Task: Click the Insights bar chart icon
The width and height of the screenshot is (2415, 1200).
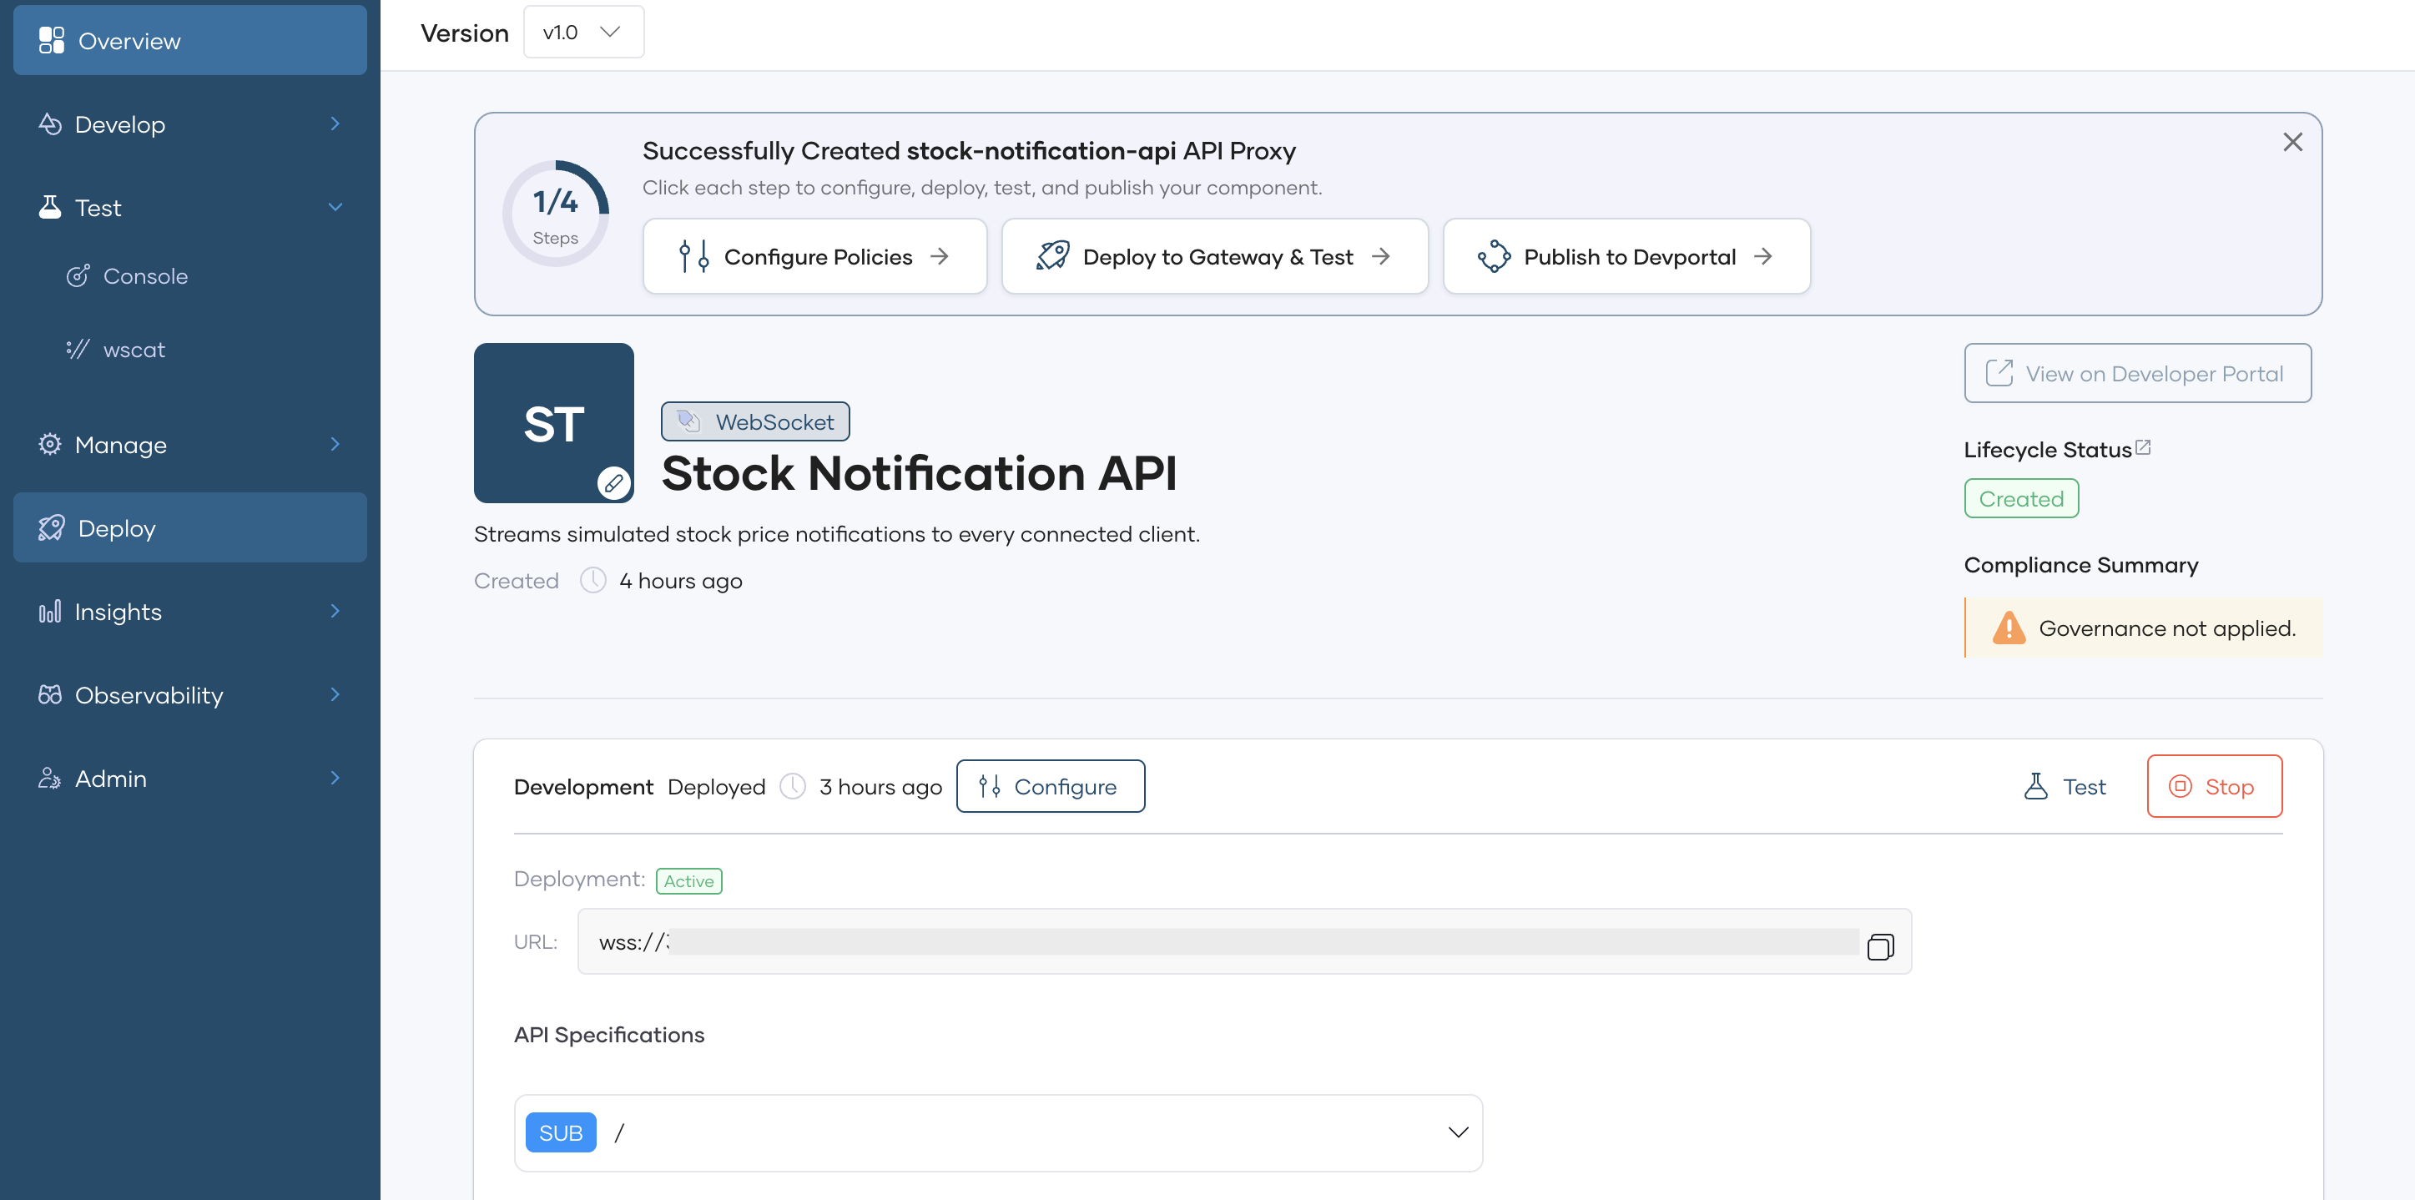Action: coord(50,611)
